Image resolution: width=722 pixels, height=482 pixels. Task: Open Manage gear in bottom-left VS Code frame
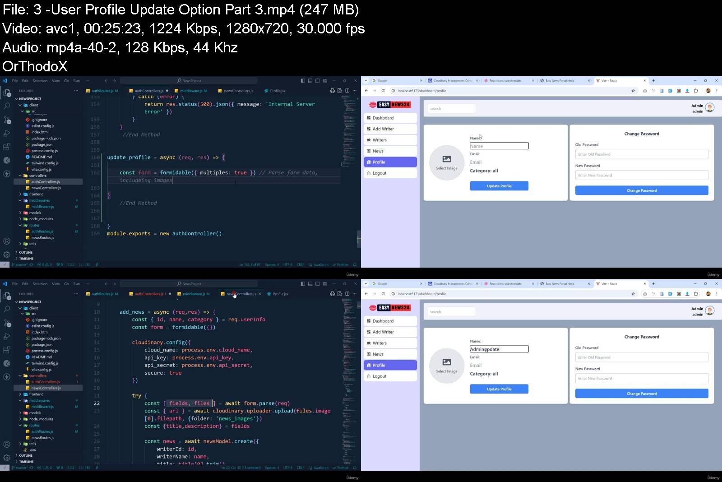(7, 458)
